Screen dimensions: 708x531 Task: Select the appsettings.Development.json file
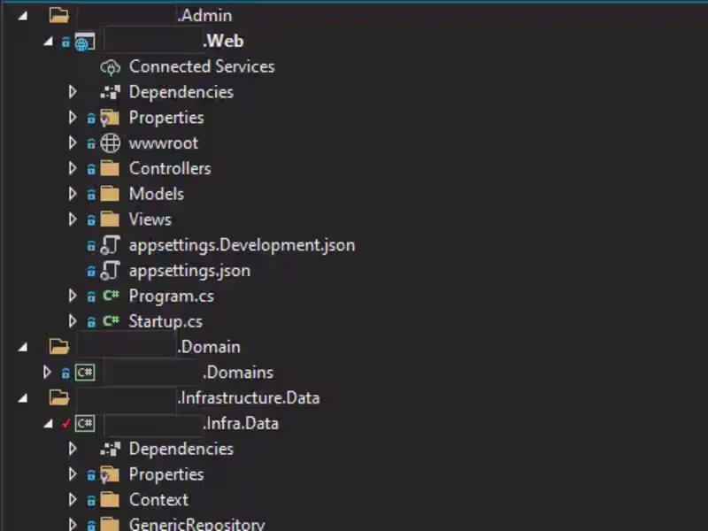242,244
